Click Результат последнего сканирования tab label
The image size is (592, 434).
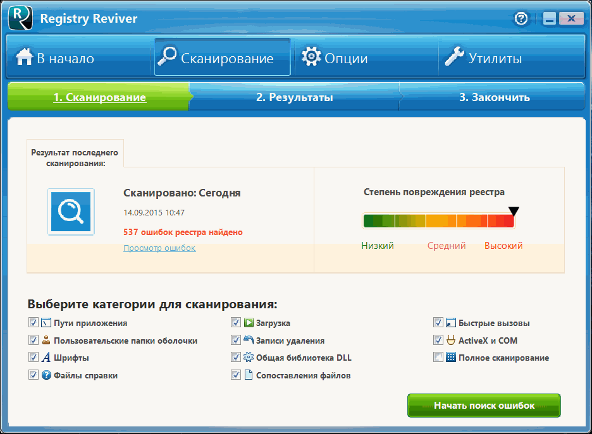tap(75, 158)
